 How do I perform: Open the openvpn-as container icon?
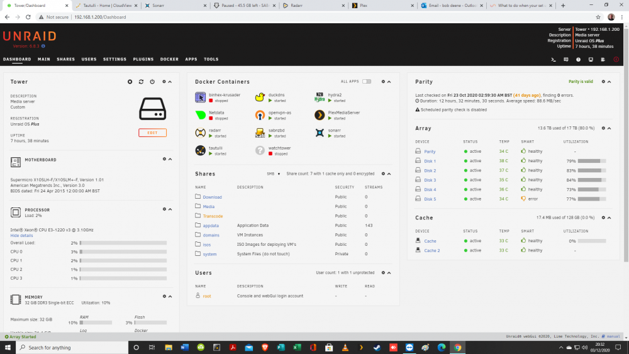tap(260, 115)
